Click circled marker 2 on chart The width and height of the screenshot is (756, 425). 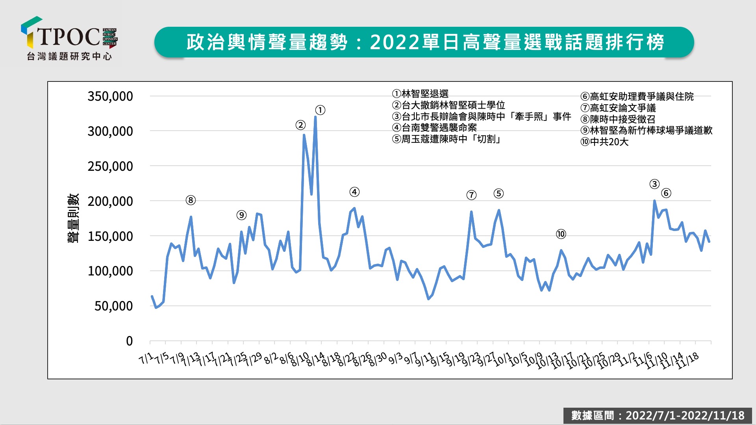[300, 125]
